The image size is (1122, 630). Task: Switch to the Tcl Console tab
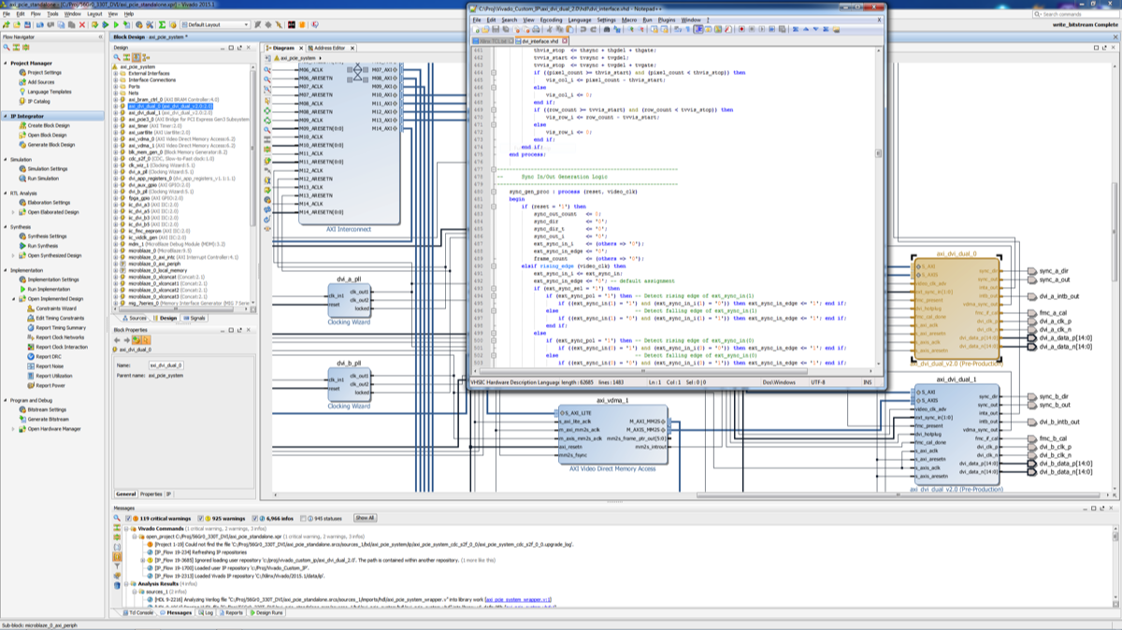tap(137, 612)
